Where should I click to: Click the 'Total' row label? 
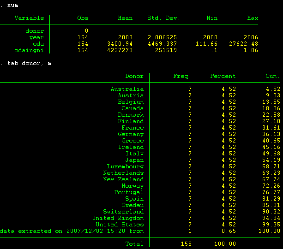tap(134, 244)
